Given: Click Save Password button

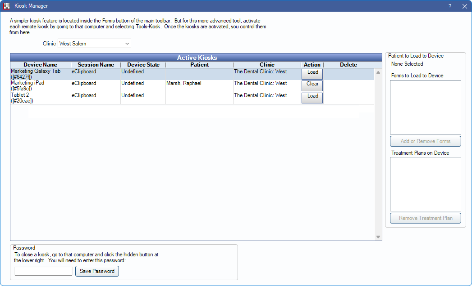Looking at the screenshot, I should pyautogui.click(x=97, y=271).
